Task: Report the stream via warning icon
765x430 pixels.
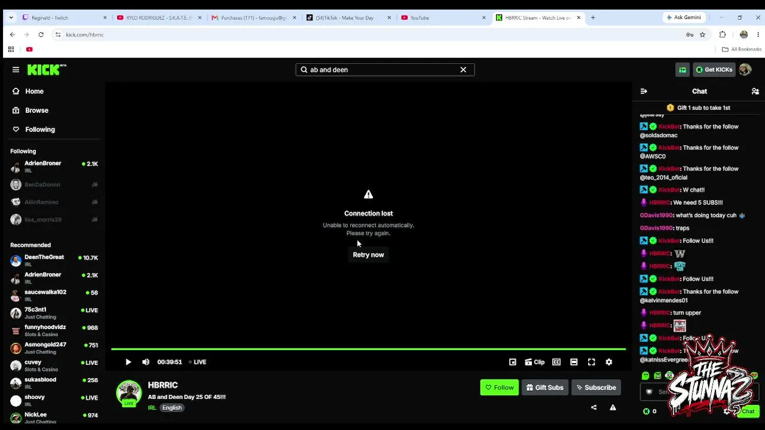Action: pyautogui.click(x=613, y=407)
